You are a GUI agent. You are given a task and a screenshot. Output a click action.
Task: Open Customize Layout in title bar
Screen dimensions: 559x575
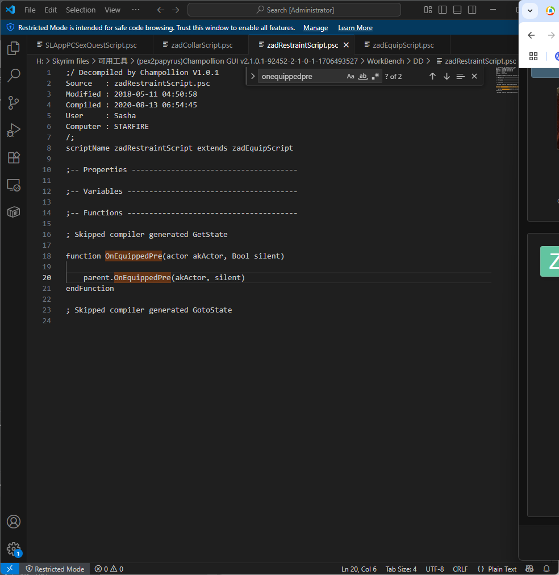pyautogui.click(x=428, y=10)
